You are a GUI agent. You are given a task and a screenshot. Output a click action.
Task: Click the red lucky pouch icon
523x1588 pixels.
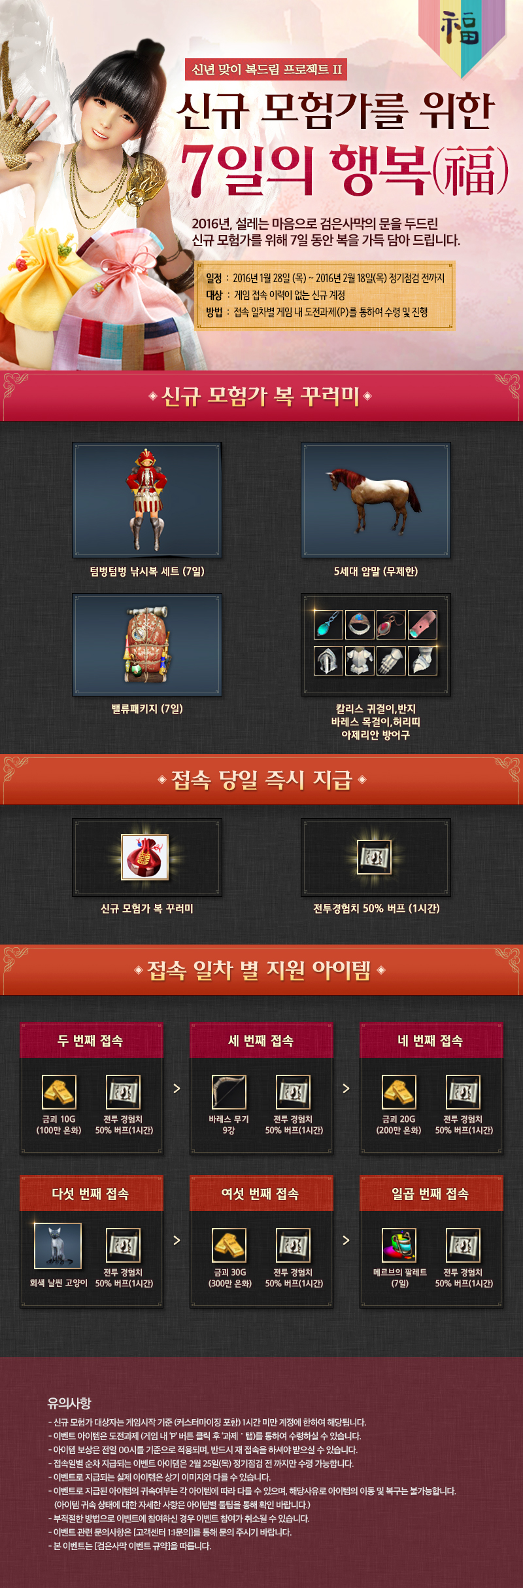145,857
